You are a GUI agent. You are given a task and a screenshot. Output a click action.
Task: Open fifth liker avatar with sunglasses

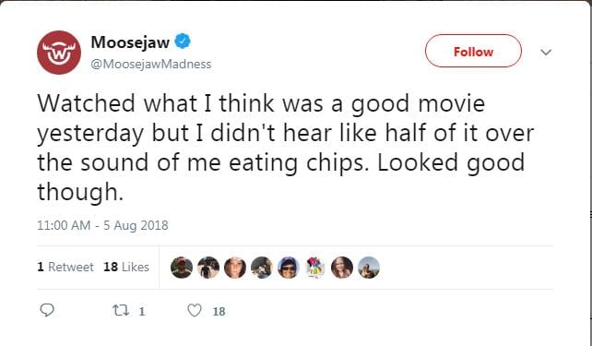pos(289,268)
